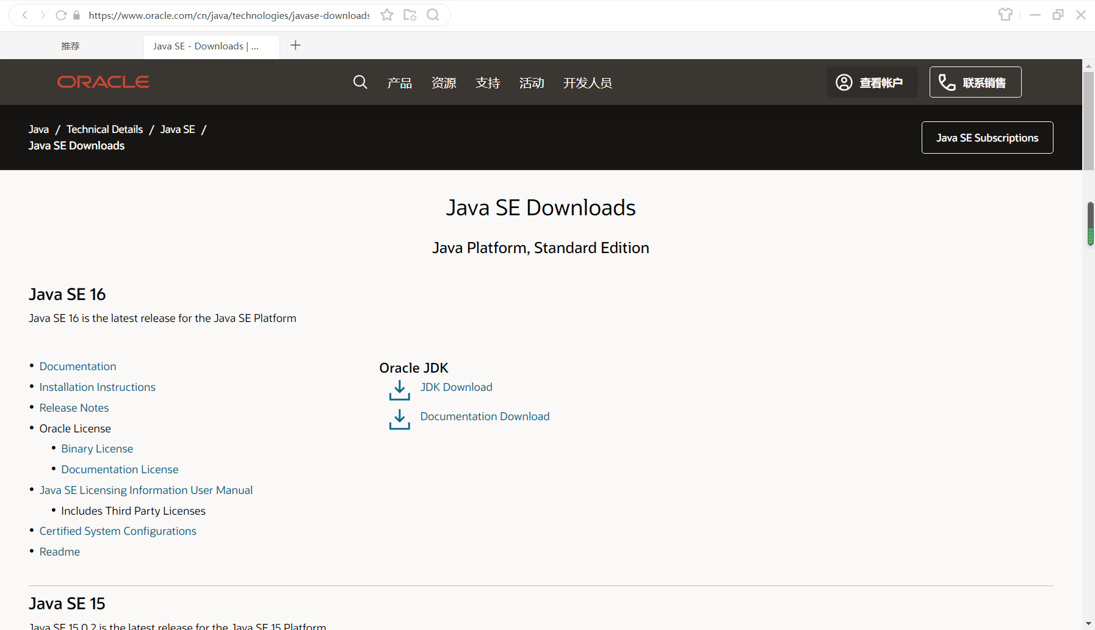Click the Java SE 15 heading
The width and height of the screenshot is (1095, 630).
tap(67, 604)
